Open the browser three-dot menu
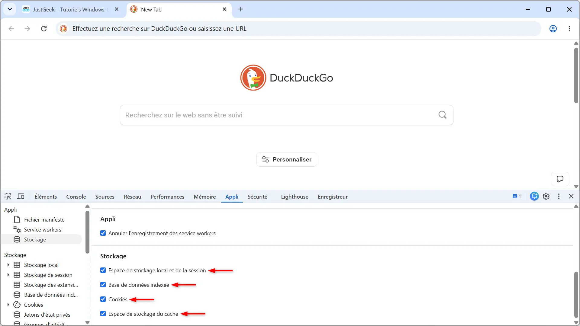This screenshot has height=326, width=580. click(569, 29)
